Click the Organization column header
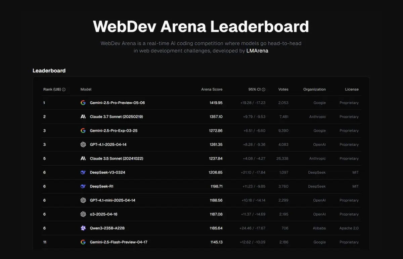This screenshot has height=259, width=403. pyautogui.click(x=314, y=90)
